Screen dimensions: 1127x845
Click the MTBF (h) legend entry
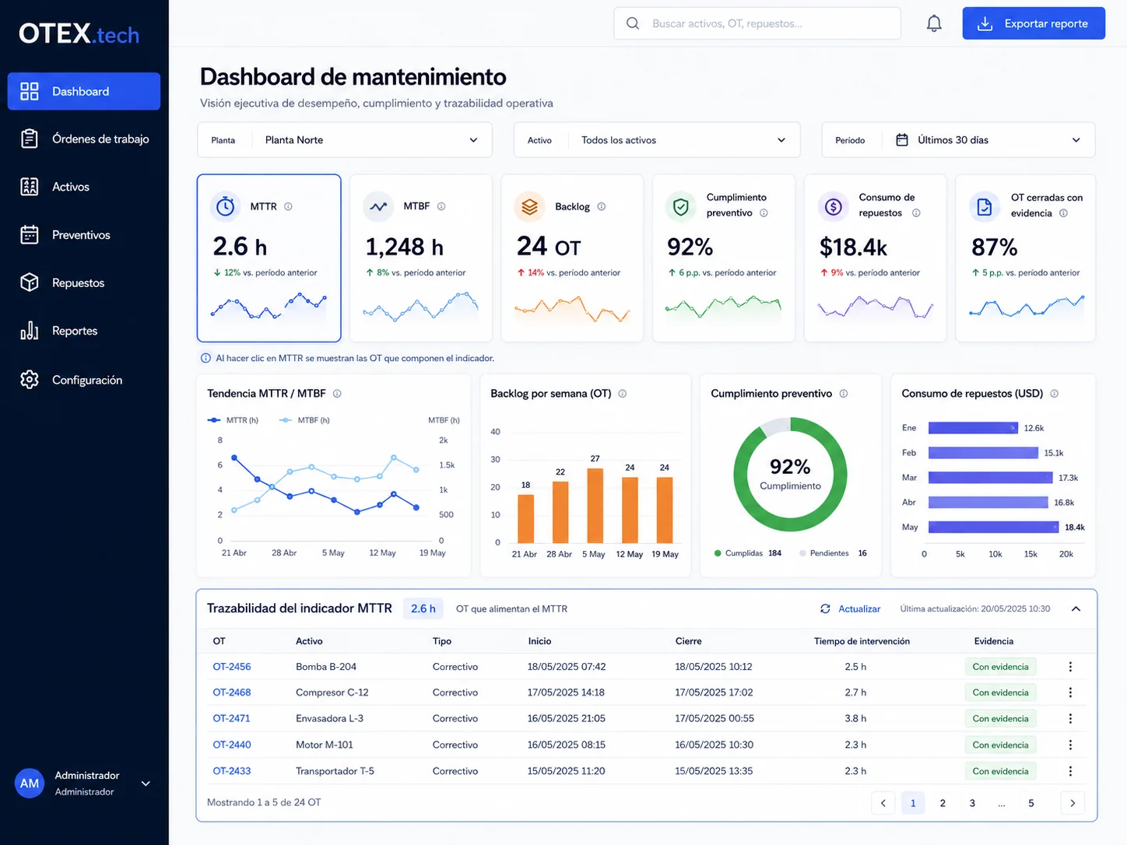pos(304,420)
